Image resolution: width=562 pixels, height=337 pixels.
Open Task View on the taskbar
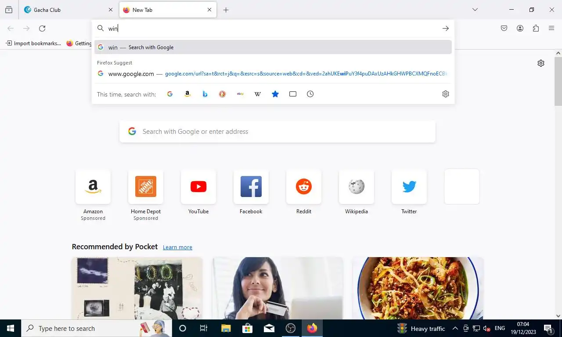tap(204, 328)
